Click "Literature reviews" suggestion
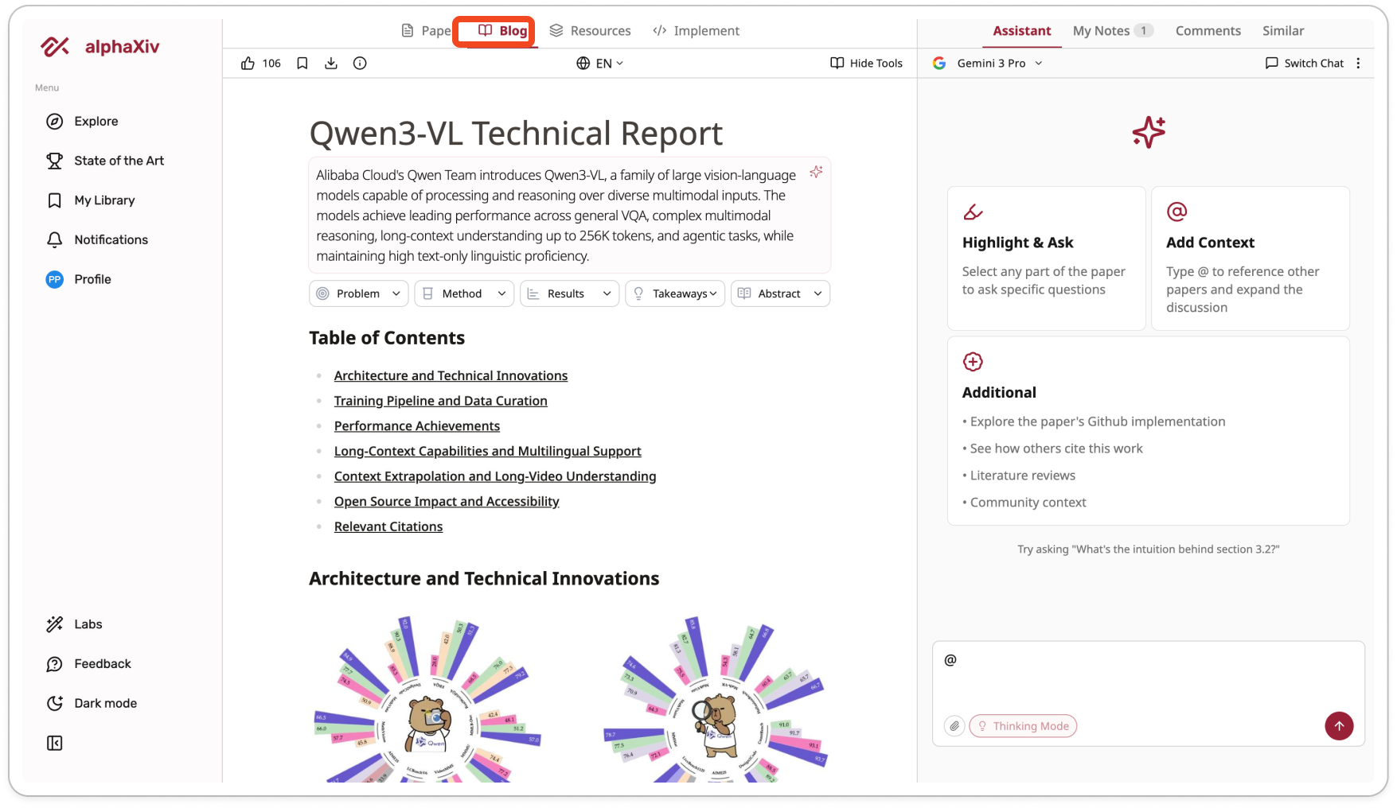Screen dimensions: 1397x808 click(x=1022, y=476)
